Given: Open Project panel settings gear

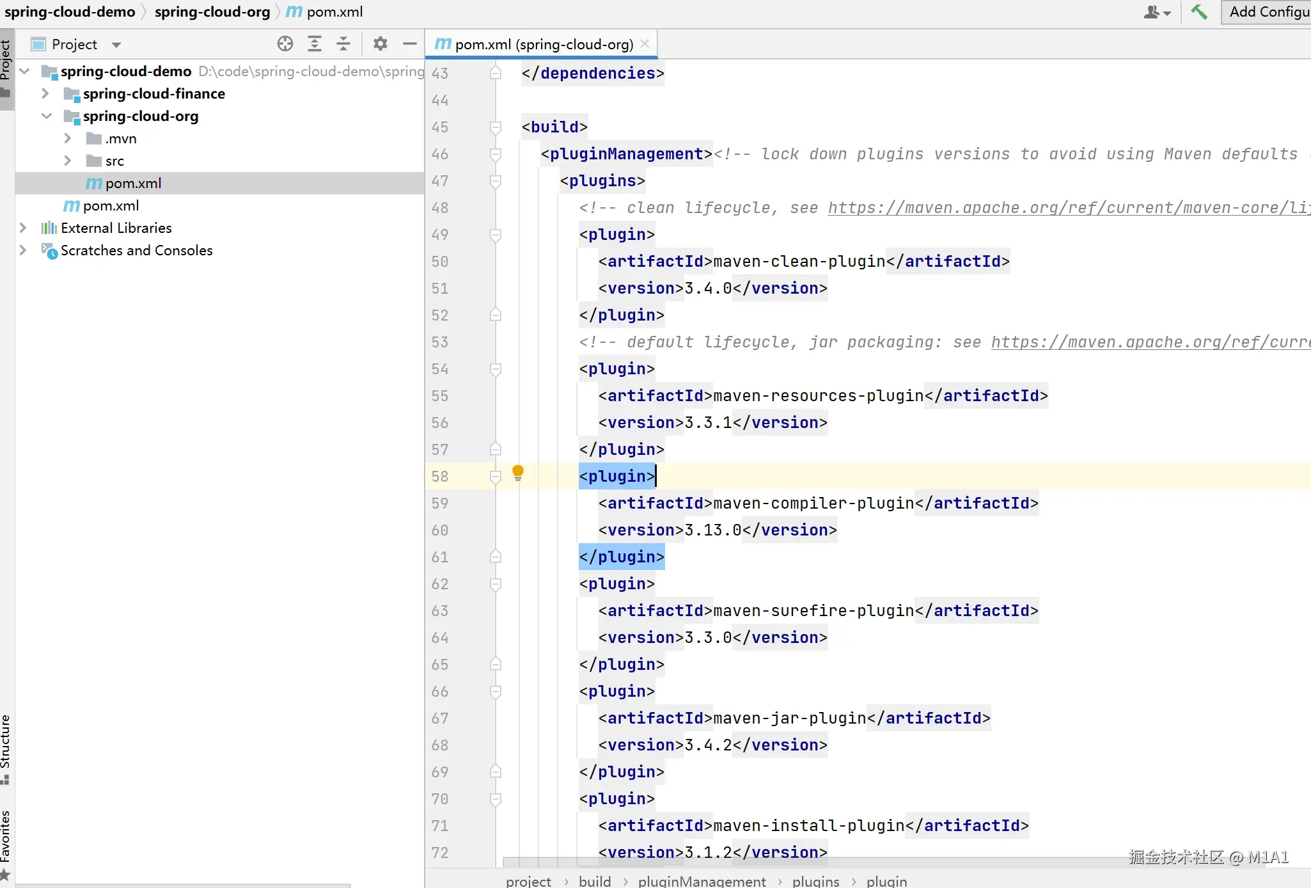Looking at the screenshot, I should [x=381, y=44].
